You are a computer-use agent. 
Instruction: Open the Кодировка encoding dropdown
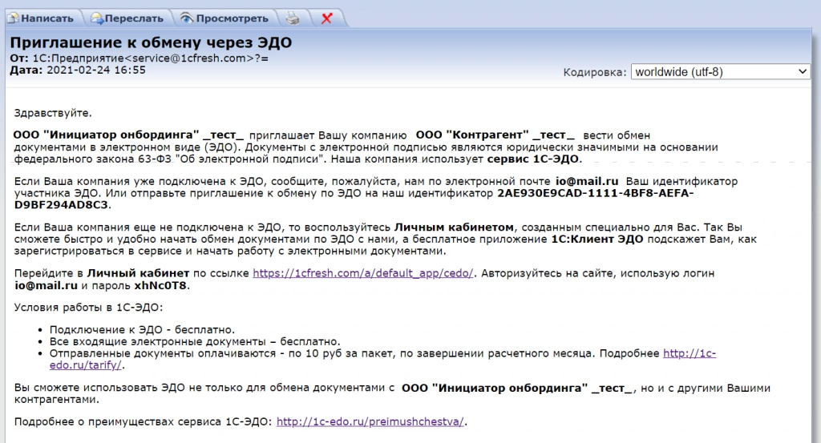pyautogui.click(x=721, y=71)
